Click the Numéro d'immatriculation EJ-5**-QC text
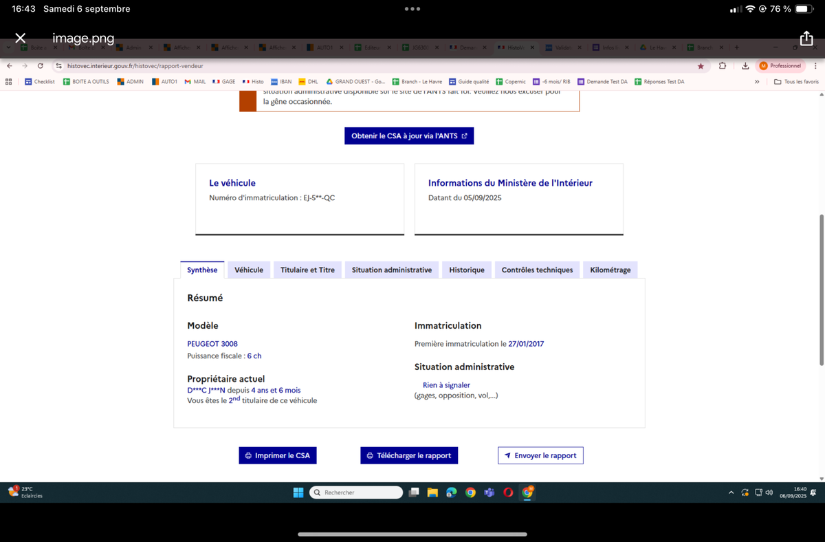This screenshot has width=825, height=542. coord(272,197)
